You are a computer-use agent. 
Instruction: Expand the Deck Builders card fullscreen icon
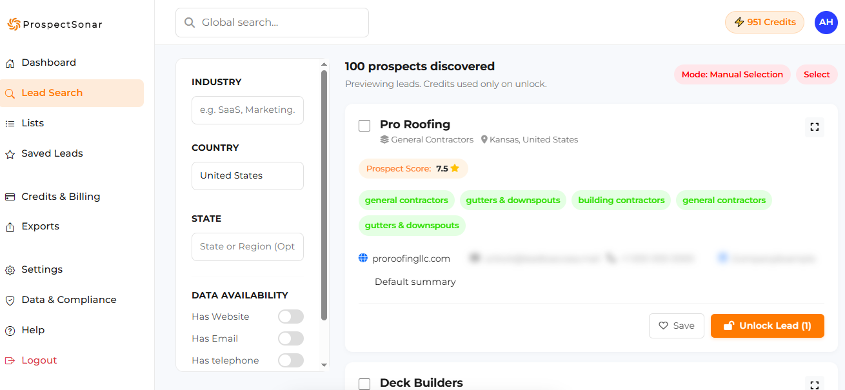click(815, 384)
